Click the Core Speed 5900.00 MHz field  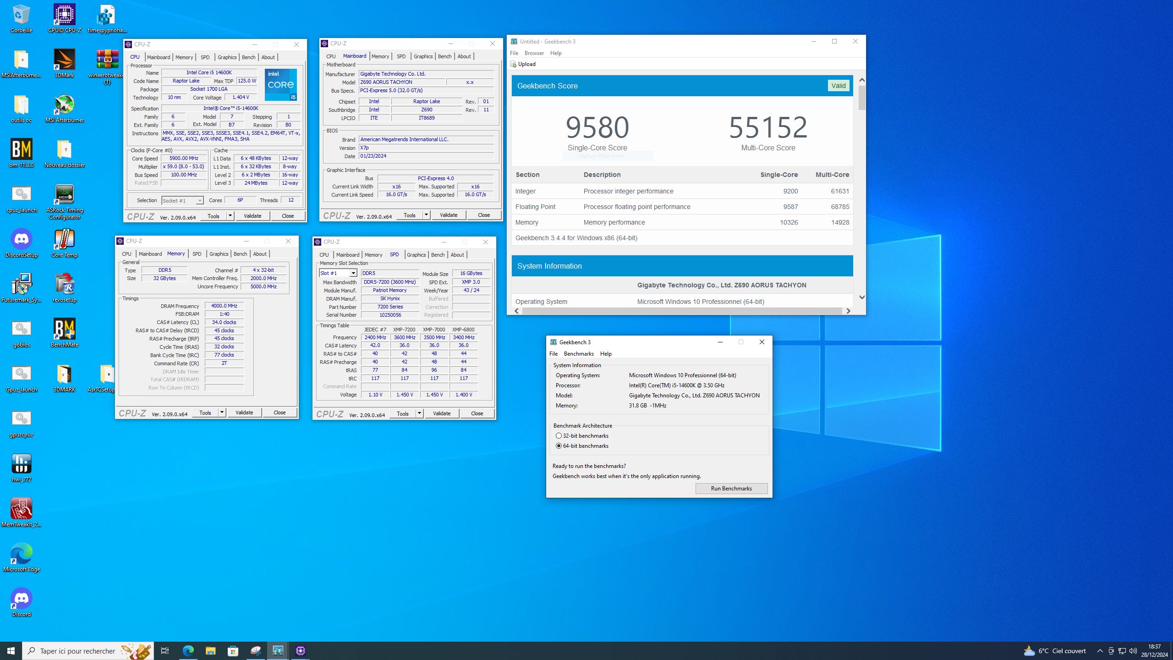pyautogui.click(x=184, y=159)
